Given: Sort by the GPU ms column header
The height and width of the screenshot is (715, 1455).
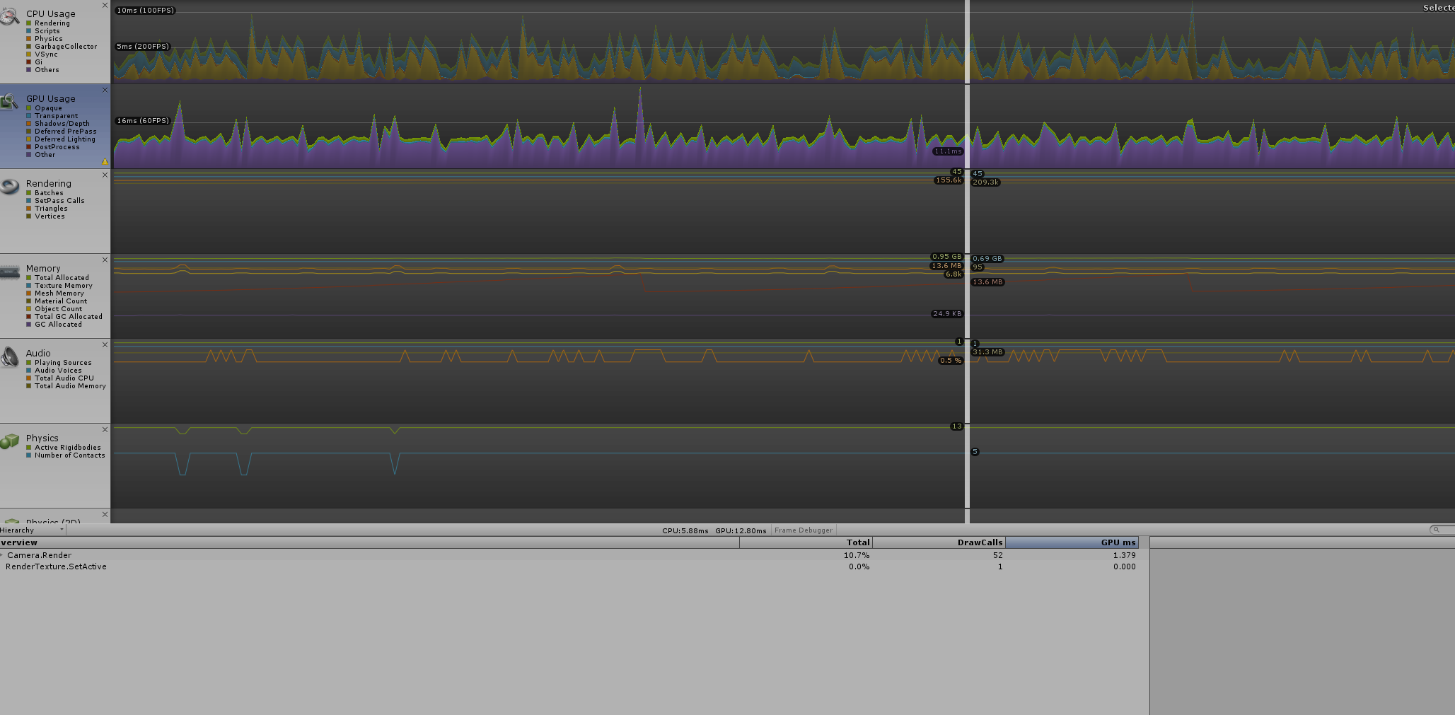Looking at the screenshot, I should [1072, 542].
